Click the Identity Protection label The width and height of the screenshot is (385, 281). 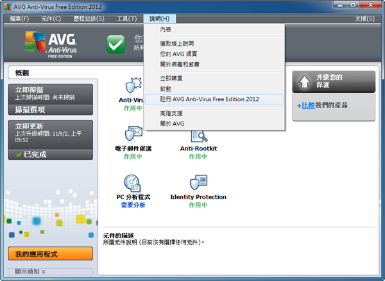click(x=198, y=197)
